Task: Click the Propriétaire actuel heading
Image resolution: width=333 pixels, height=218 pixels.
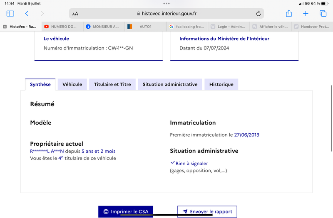Action: (57, 144)
